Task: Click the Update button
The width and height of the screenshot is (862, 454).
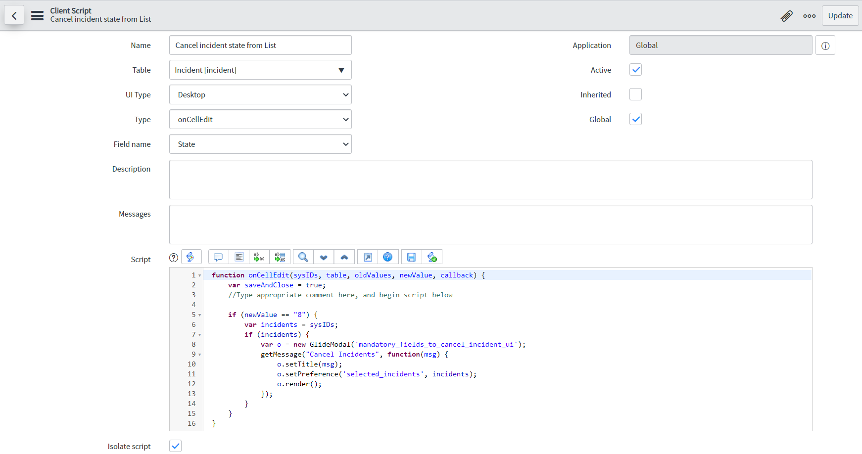Action: [840, 16]
